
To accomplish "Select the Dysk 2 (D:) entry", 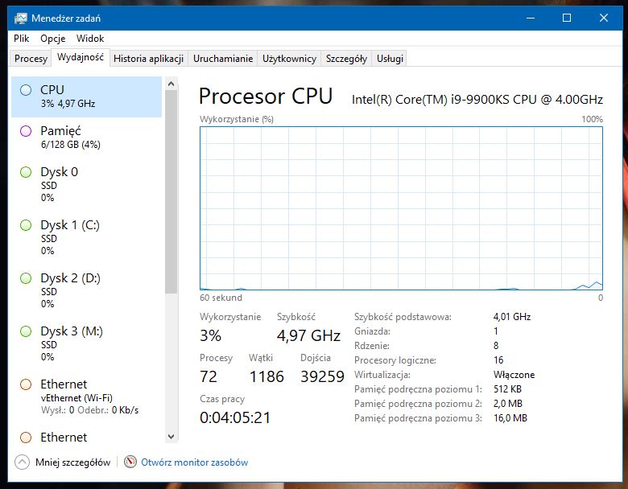I will 86,291.
